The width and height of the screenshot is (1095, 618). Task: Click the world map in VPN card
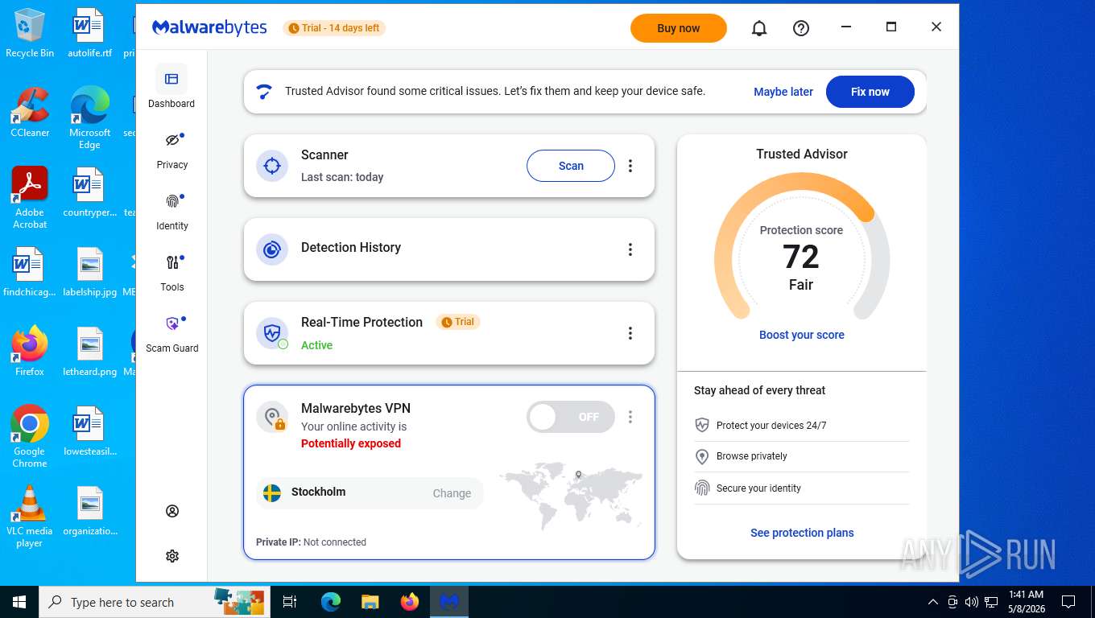tap(571, 496)
